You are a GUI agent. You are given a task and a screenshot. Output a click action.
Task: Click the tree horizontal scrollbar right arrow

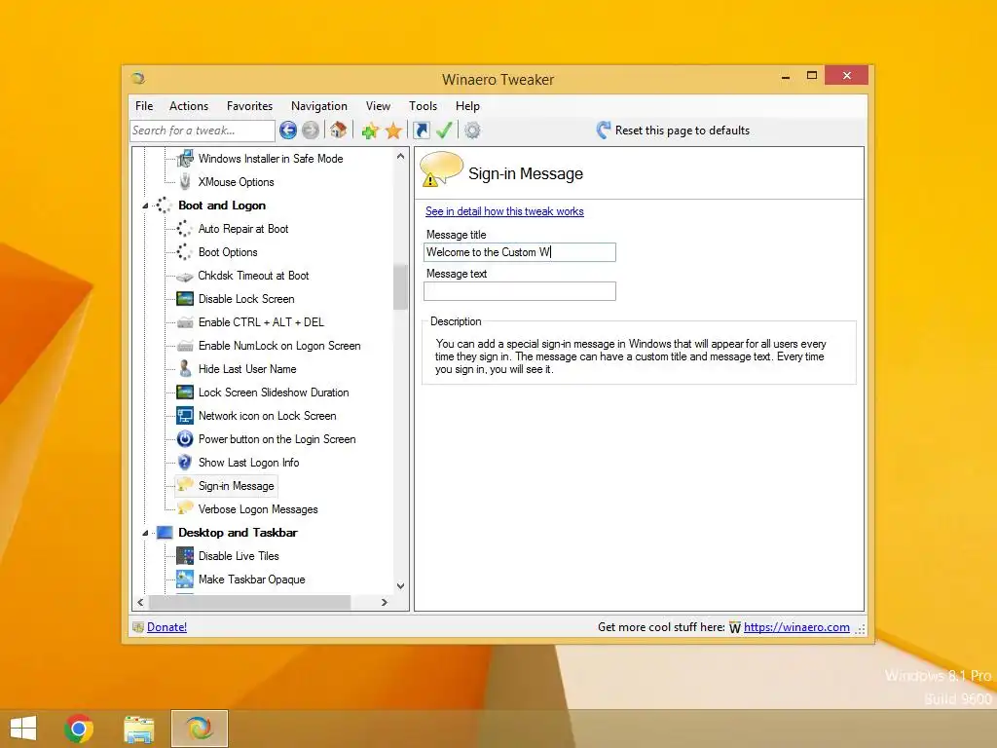(384, 602)
